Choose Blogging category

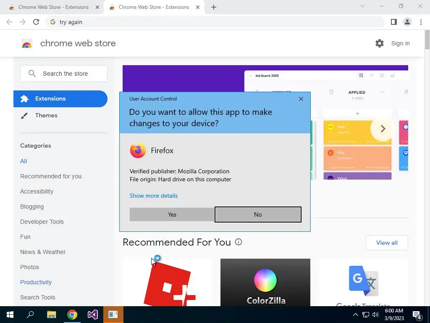click(x=32, y=207)
